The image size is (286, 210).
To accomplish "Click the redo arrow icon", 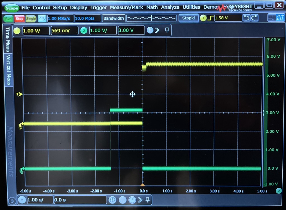I will 254,18.
